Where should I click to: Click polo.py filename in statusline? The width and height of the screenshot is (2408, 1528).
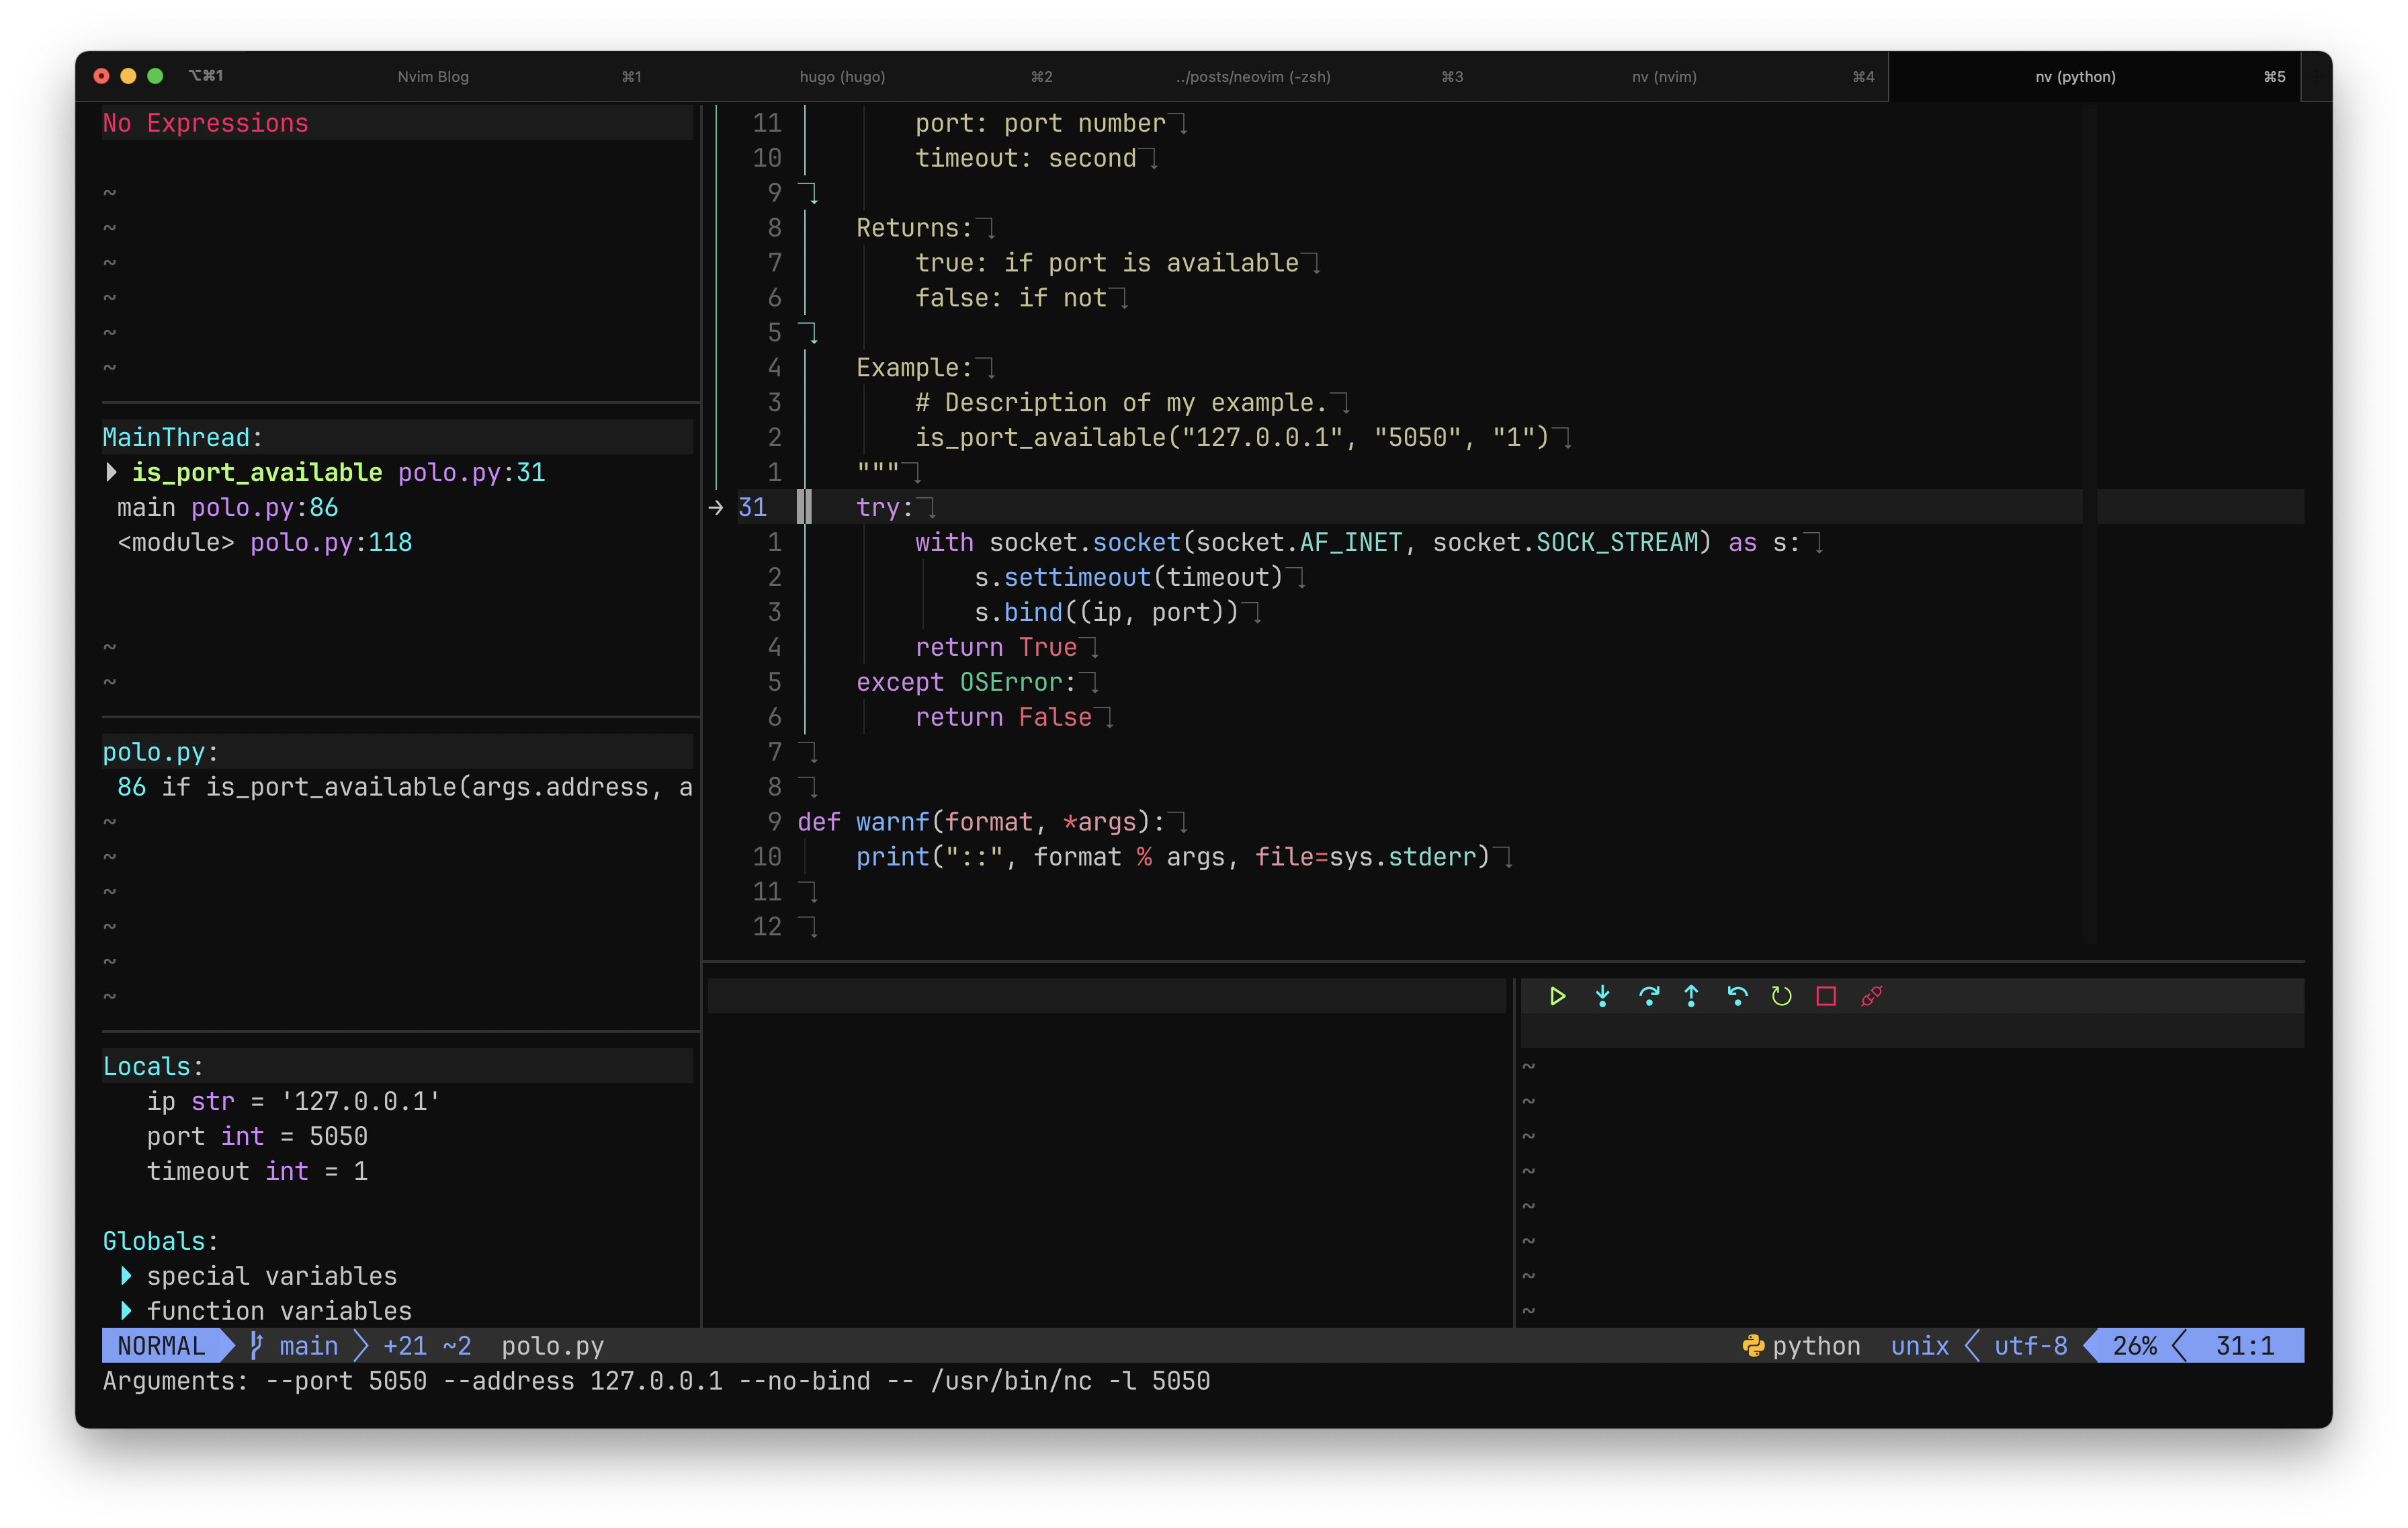[553, 1346]
